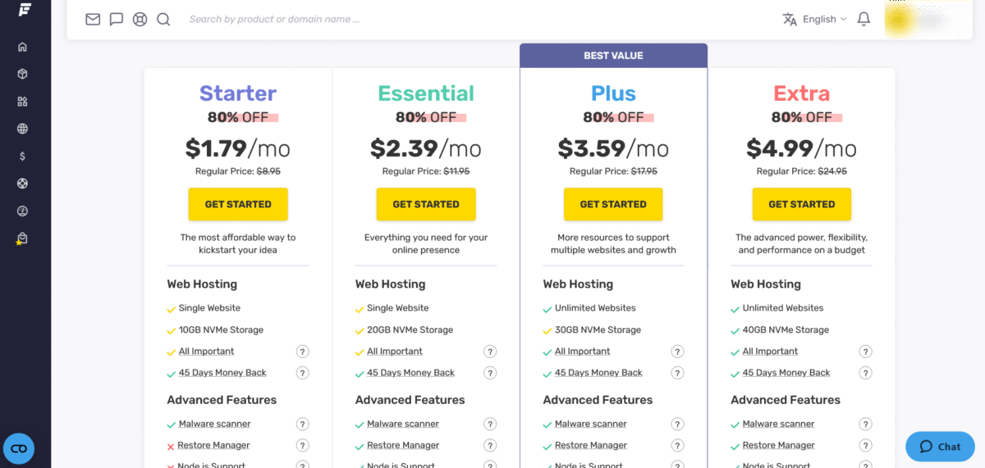Open the Chat support button

tap(939, 447)
